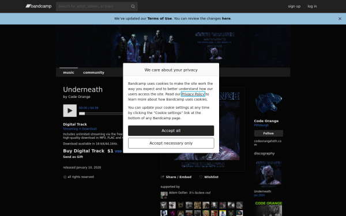
Task: Open the discography heading link
Action: coord(264,153)
